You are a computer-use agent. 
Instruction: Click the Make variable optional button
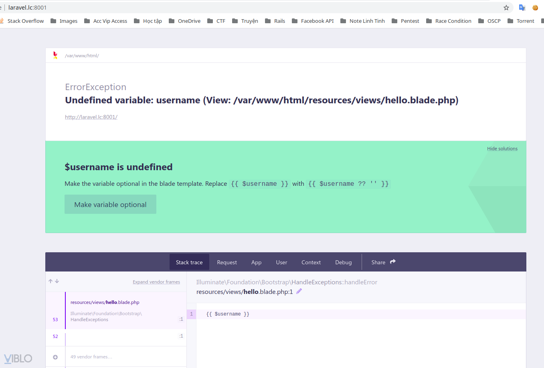110,204
